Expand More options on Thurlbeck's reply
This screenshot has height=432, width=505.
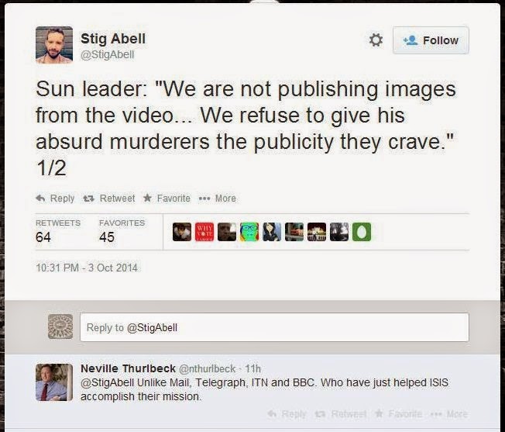point(449,413)
